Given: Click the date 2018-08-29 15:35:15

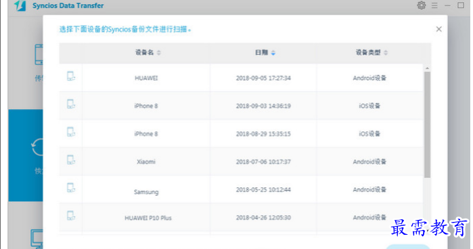Looking at the screenshot, I should tap(263, 134).
